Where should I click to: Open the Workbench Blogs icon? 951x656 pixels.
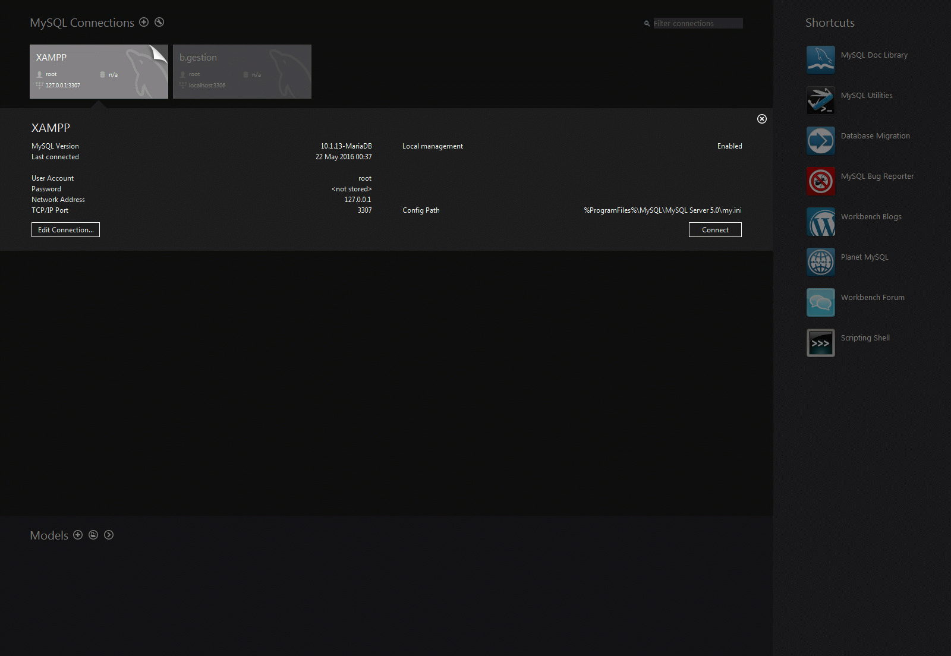tap(821, 222)
